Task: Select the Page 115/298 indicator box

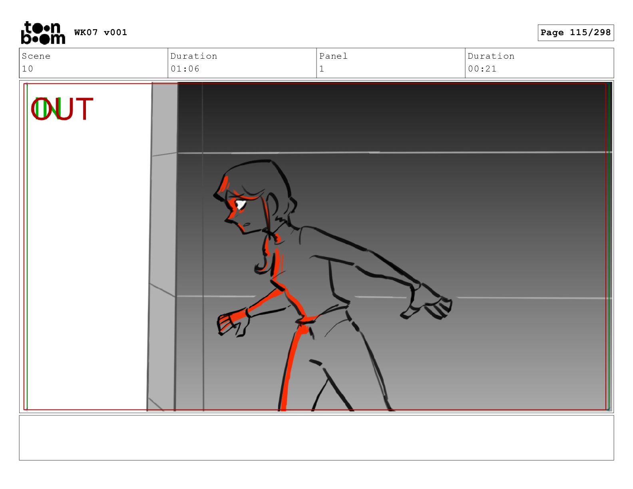Action: tap(575, 33)
